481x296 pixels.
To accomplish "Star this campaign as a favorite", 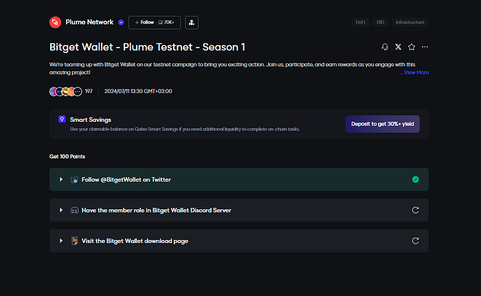I will click(x=411, y=47).
